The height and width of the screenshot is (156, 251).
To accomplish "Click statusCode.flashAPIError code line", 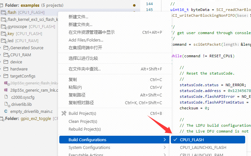I will [215, 96].
